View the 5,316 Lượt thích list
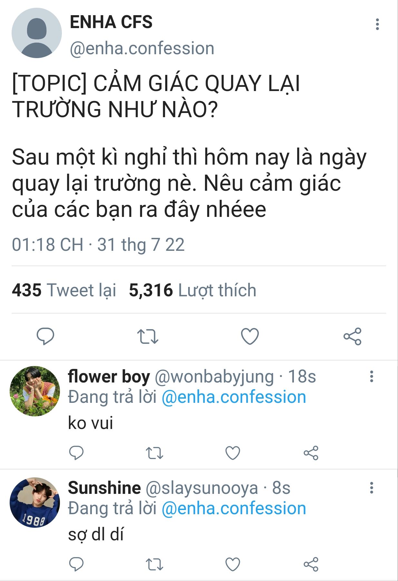Image resolution: width=398 pixels, height=581 pixels. click(x=192, y=290)
